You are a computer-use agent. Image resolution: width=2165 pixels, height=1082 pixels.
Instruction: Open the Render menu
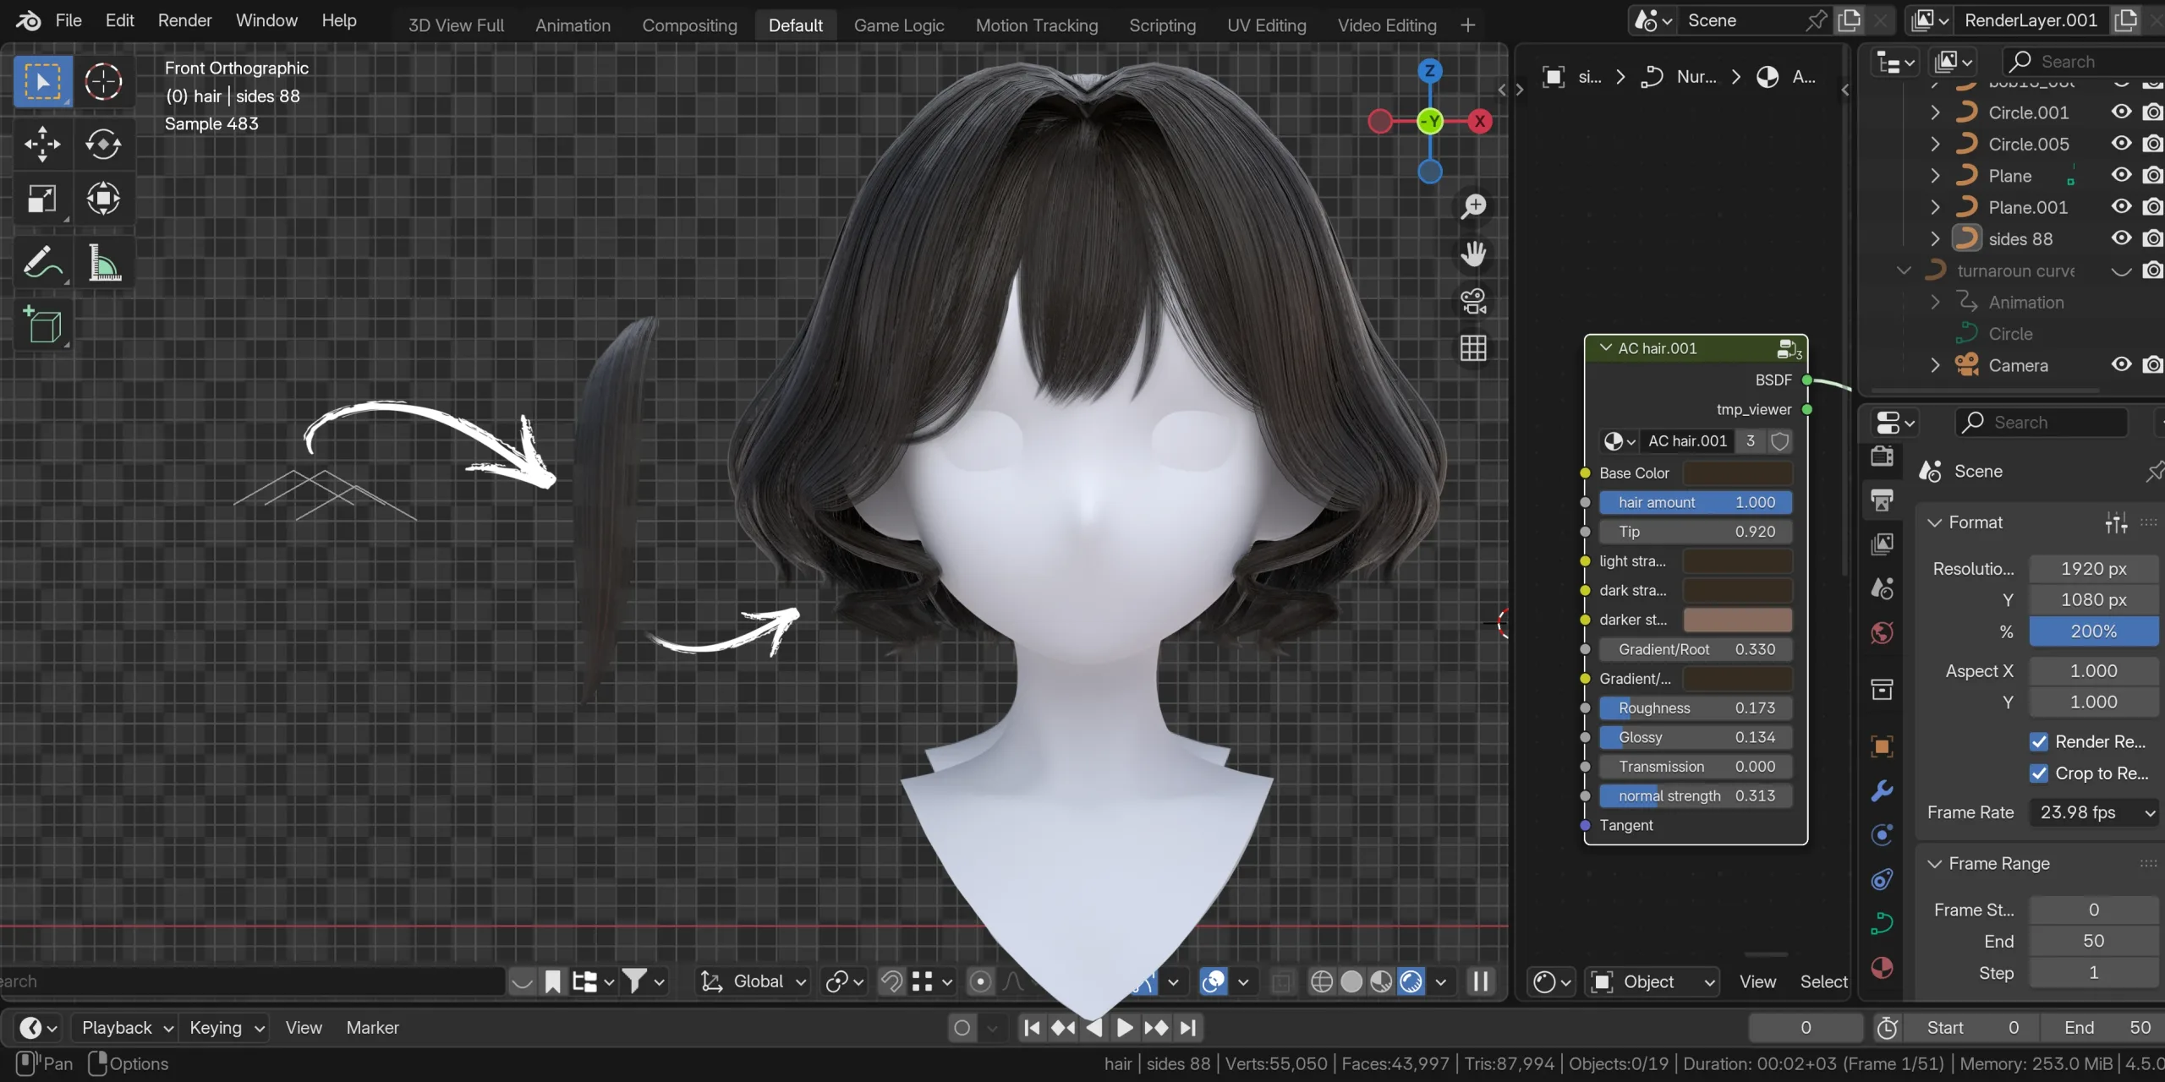184,20
